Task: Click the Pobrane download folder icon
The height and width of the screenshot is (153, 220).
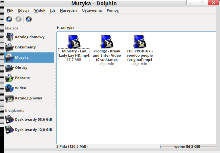Action: (x=9, y=78)
